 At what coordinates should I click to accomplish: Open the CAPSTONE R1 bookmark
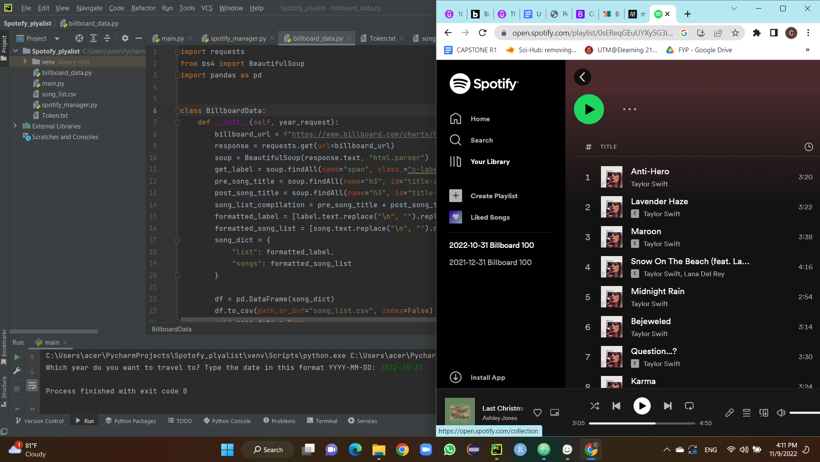470,50
